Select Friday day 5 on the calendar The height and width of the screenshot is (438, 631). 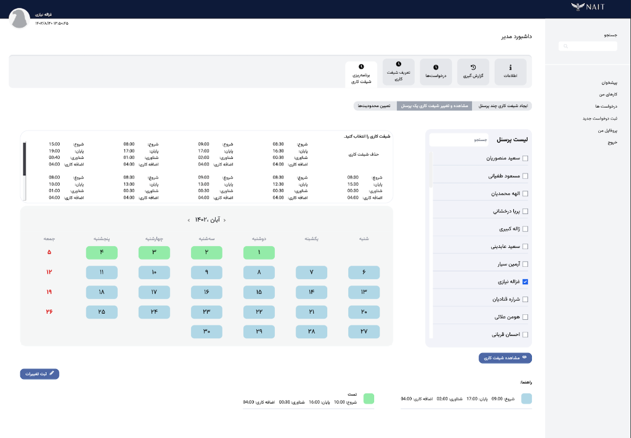click(x=49, y=252)
